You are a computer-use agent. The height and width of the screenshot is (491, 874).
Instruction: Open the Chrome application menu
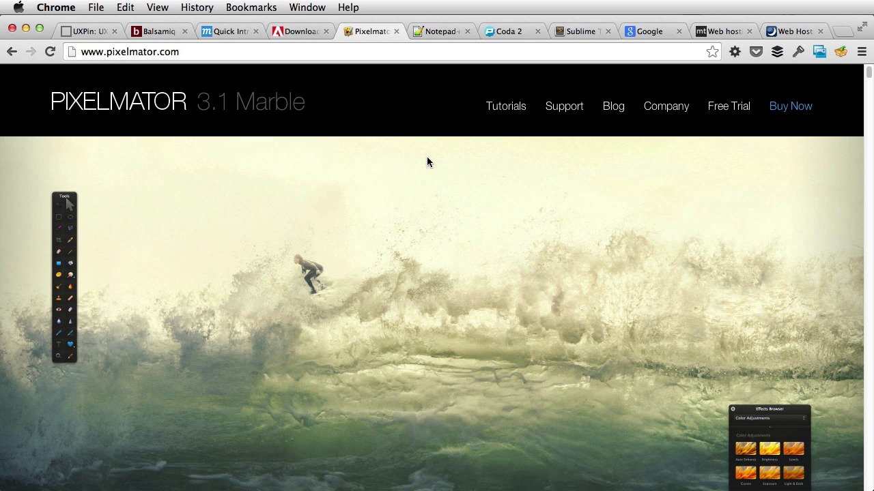56,8
